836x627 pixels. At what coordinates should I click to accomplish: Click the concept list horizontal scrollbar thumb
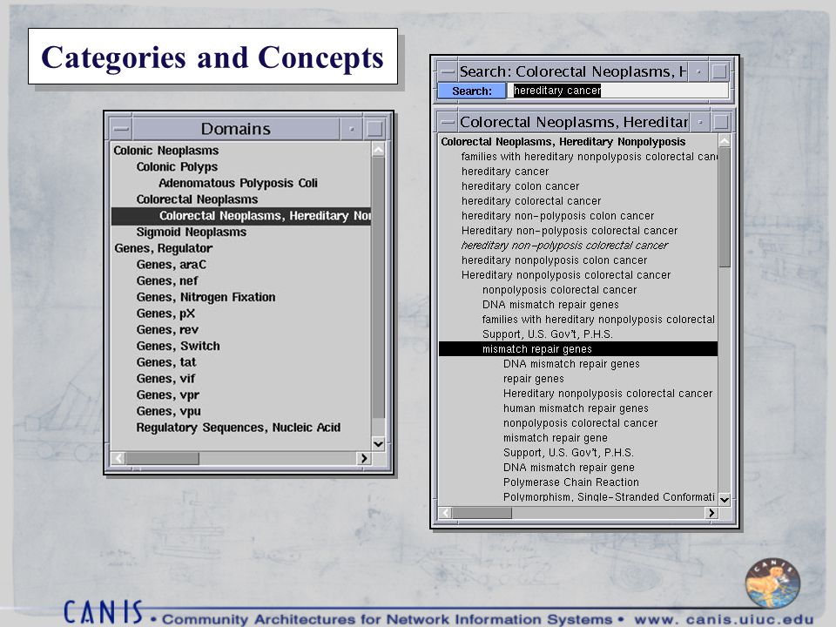[482, 512]
